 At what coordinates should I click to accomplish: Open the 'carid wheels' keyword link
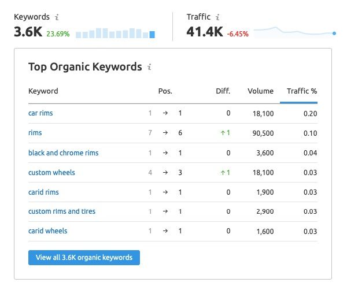[x=47, y=231]
